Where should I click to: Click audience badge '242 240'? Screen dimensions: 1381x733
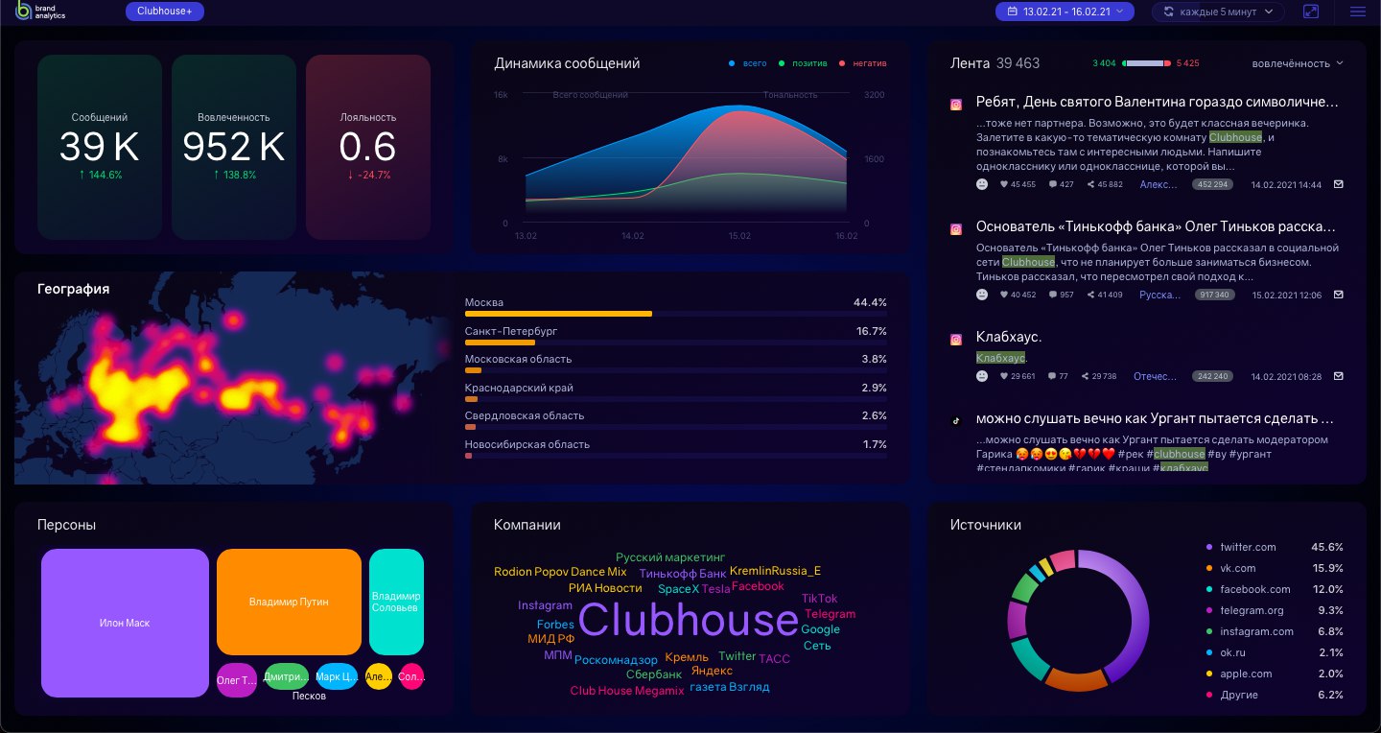coord(1212,377)
